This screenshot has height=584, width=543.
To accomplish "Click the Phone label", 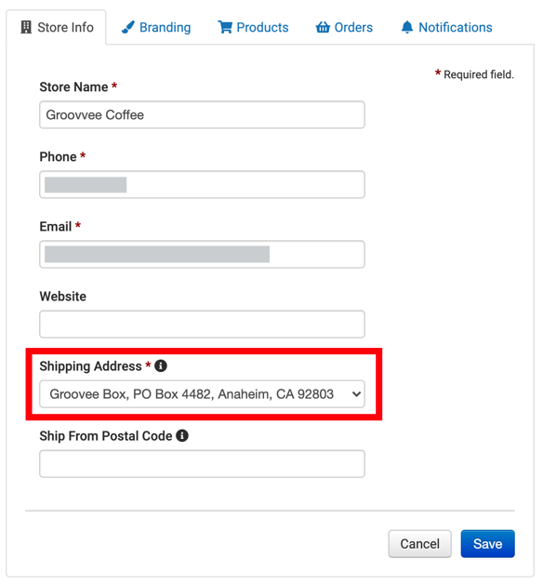I will 58,157.
